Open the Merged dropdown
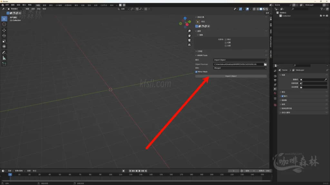This screenshot has width=330, height=185. [x=240, y=68]
